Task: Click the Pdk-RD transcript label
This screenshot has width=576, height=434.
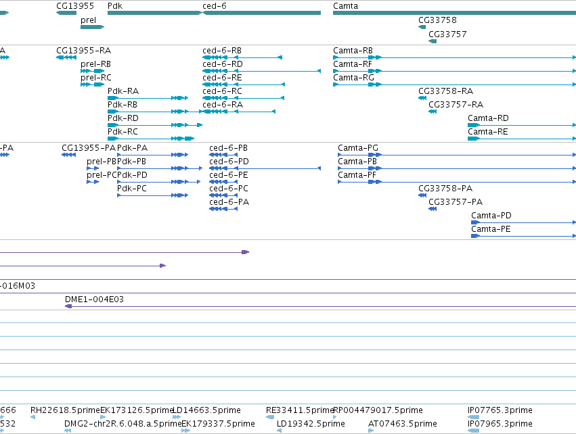Action: 123,118
